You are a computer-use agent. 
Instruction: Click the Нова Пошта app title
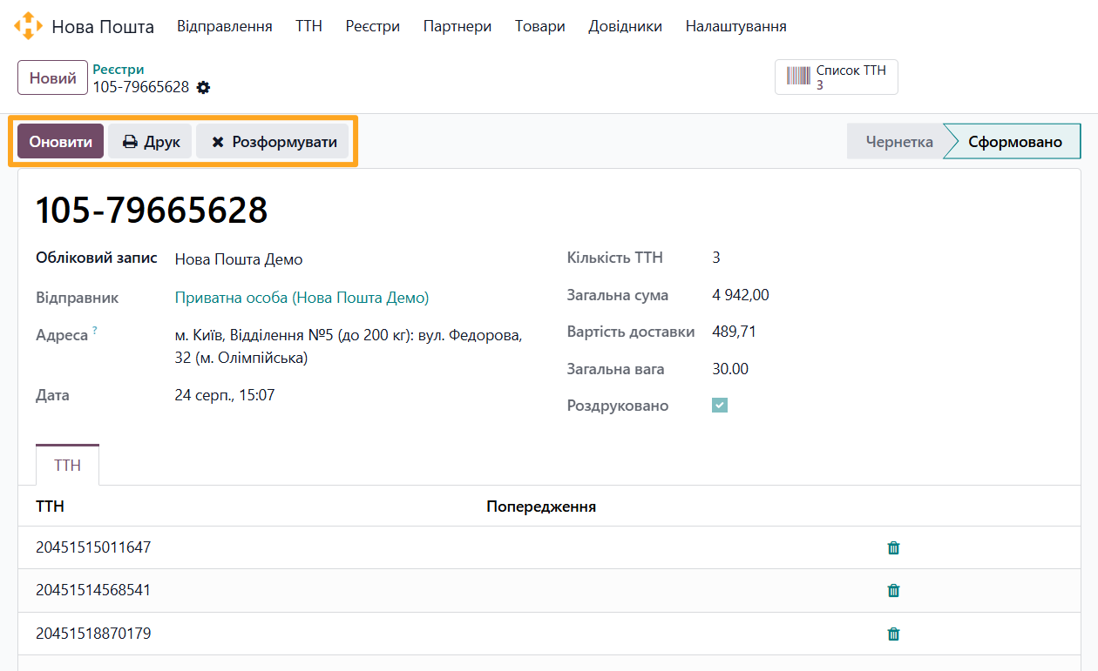click(103, 27)
